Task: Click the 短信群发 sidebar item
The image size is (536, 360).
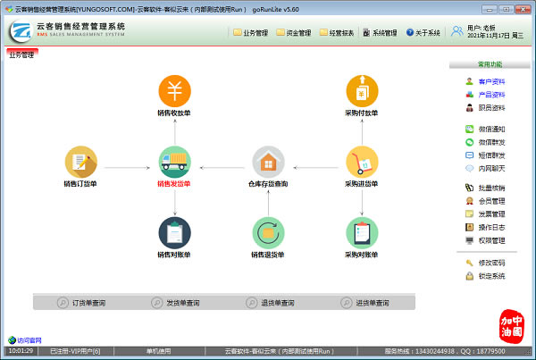Action: (x=491, y=155)
